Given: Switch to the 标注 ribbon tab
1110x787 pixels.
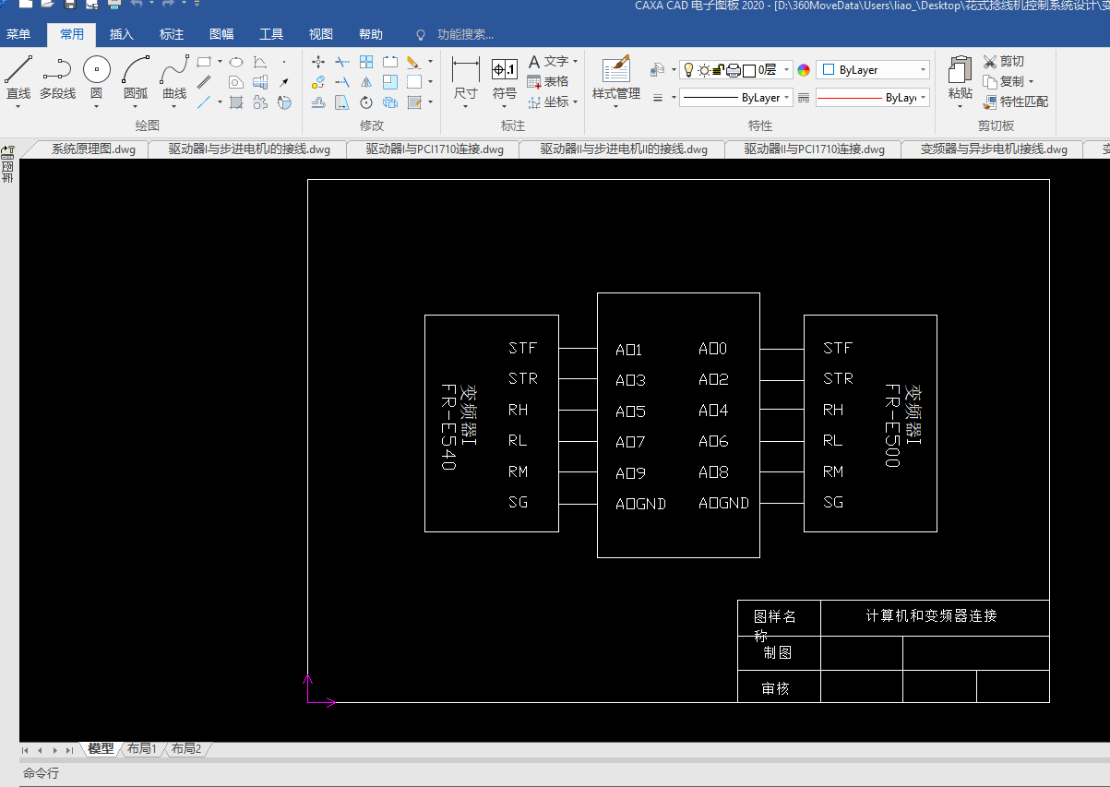Looking at the screenshot, I should pos(172,35).
